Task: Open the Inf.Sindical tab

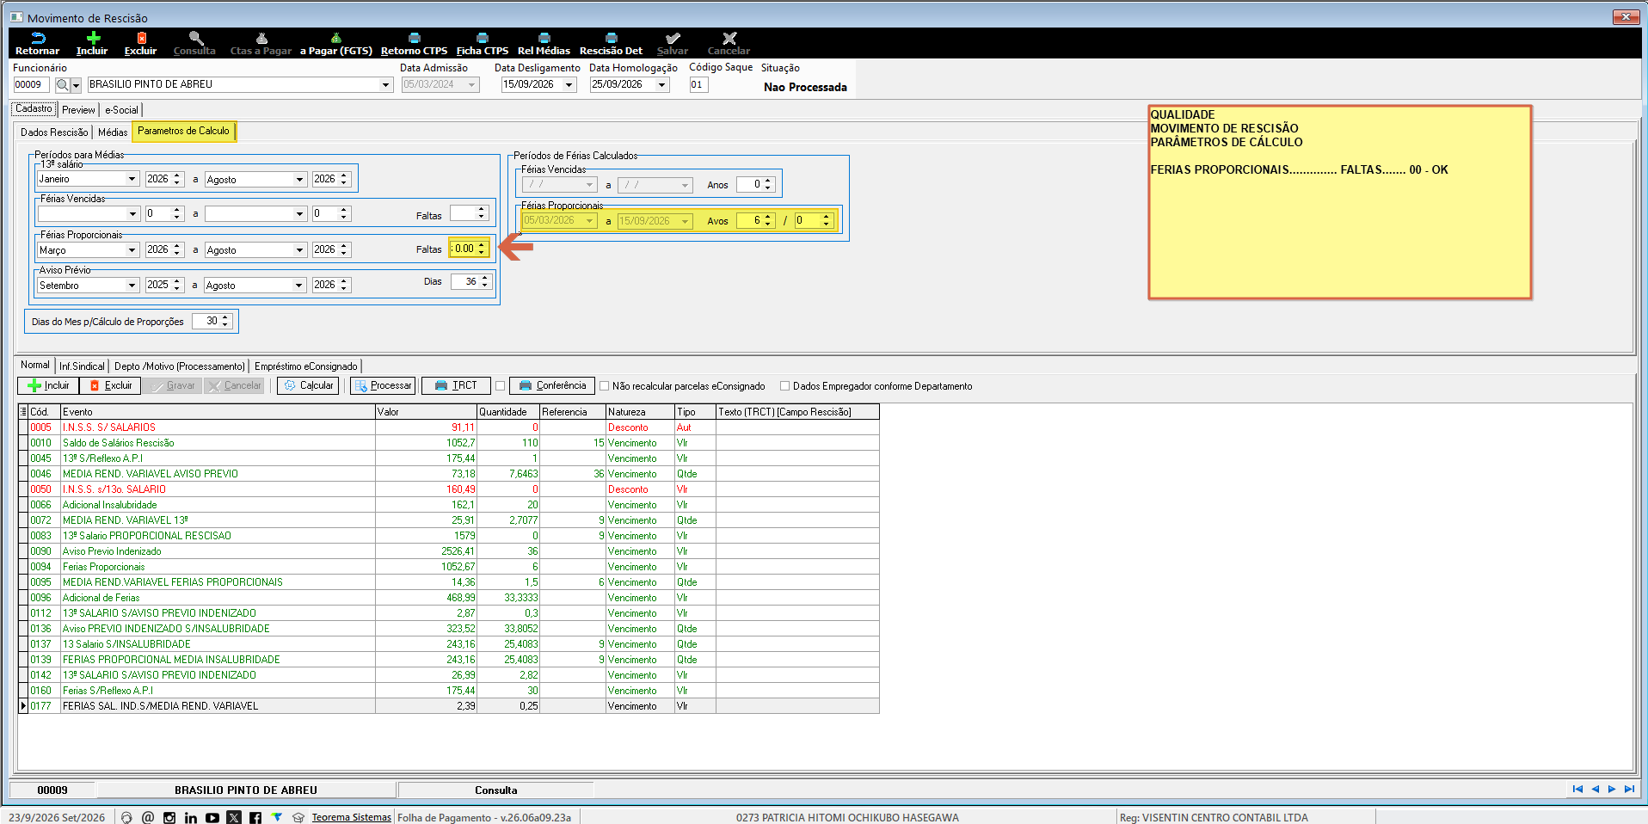Action: tap(82, 366)
